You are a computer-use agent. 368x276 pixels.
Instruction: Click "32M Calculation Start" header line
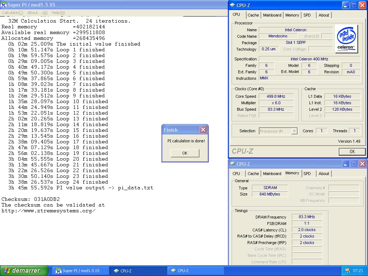(x=69, y=21)
